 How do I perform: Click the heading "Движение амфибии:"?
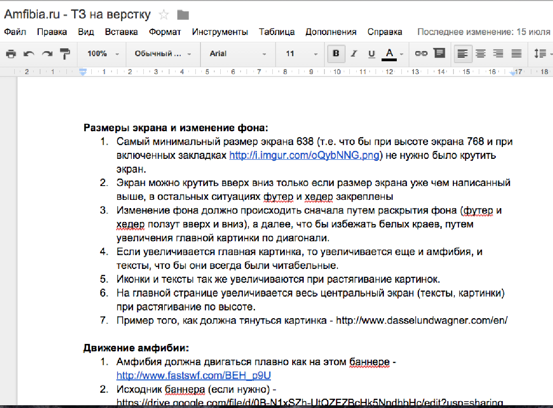click(136, 348)
